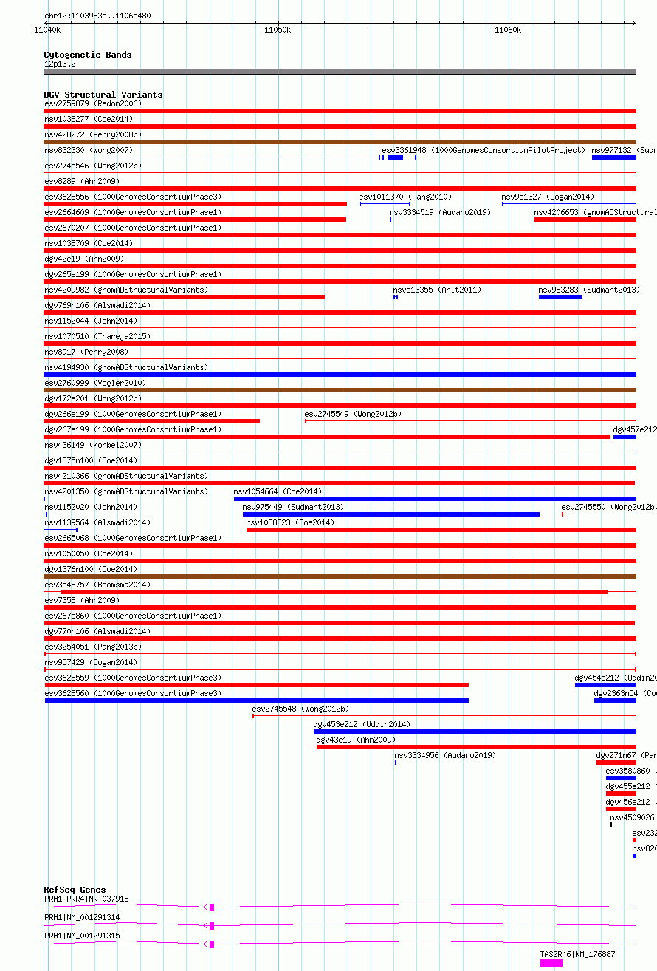Select the nsv513355 (Arlt2011) label
657x971 pixels.
[x=437, y=290]
